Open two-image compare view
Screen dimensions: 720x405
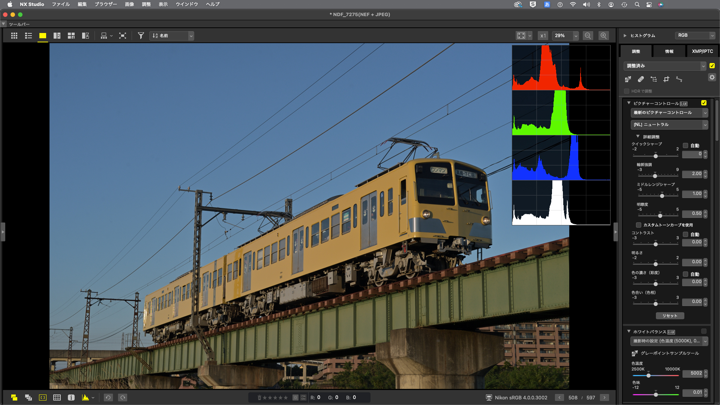point(57,36)
